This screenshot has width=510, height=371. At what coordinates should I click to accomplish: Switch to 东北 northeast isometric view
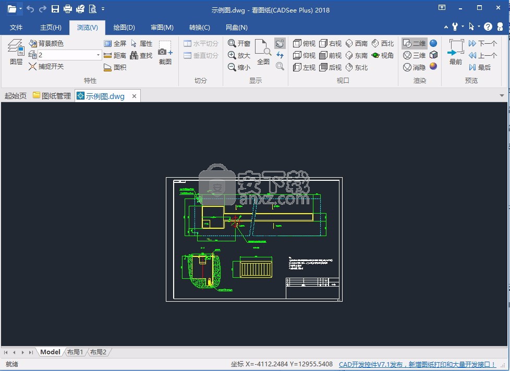[x=357, y=67]
